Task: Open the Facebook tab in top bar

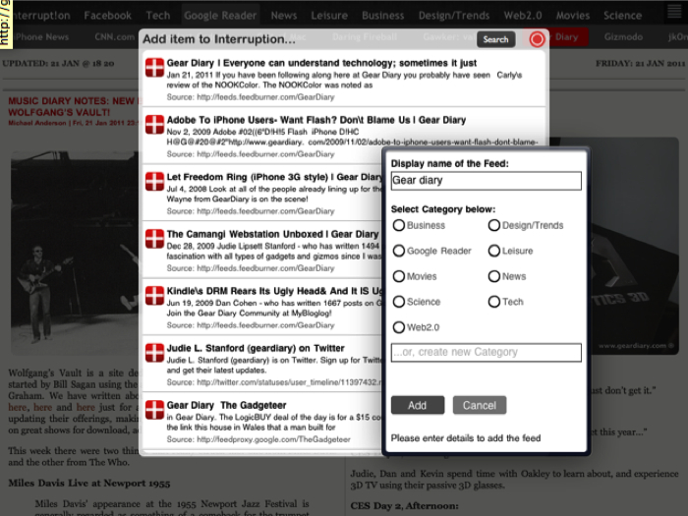Action: coord(107,16)
